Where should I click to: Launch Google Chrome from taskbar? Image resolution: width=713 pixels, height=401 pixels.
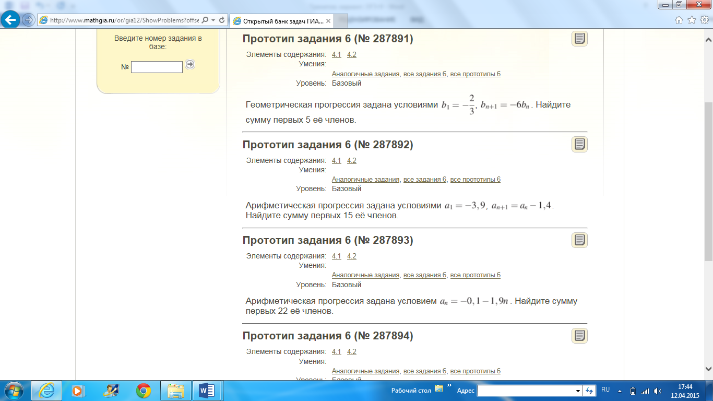coord(144,391)
